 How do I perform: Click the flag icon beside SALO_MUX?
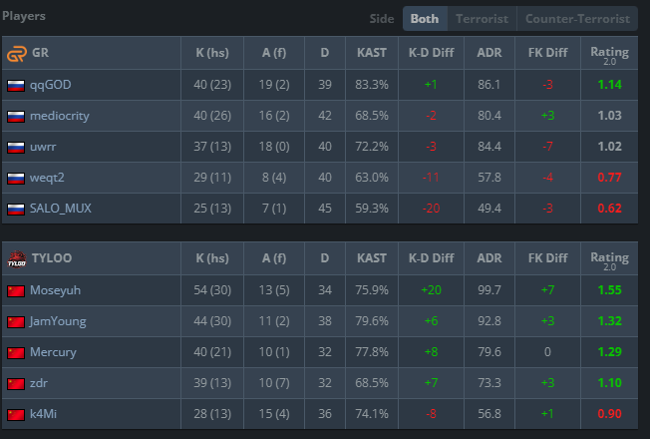pyautogui.click(x=16, y=210)
